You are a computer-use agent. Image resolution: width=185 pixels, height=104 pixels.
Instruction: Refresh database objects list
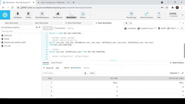click(37, 27)
